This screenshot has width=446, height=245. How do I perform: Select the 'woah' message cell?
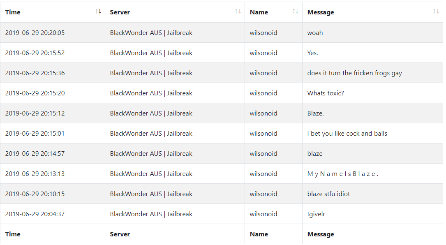tap(372, 33)
